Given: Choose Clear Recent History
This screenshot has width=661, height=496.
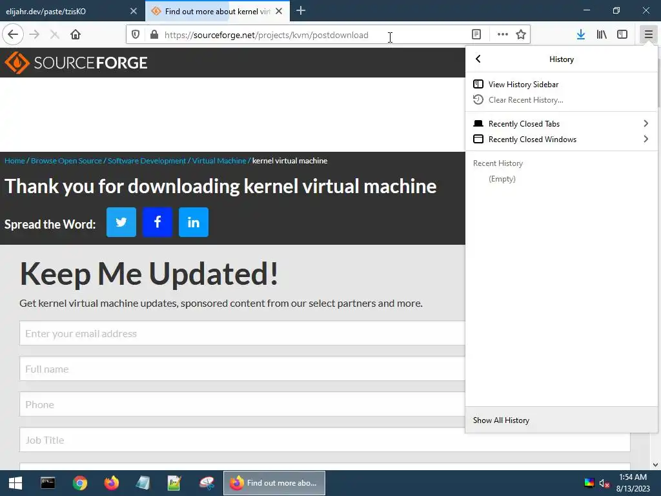Looking at the screenshot, I should point(561,100).
